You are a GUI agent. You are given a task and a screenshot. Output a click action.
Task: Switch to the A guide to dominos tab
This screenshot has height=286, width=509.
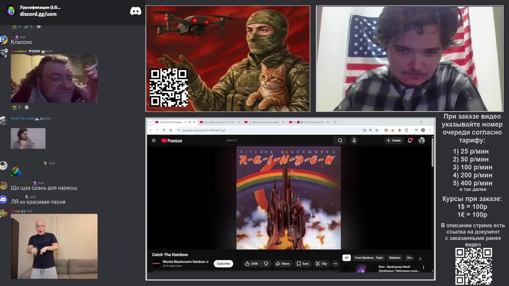coord(220,122)
